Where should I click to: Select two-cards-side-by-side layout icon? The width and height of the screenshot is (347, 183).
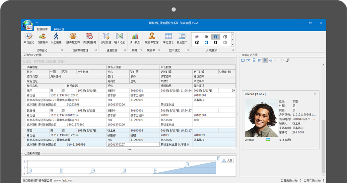(x=248, y=60)
